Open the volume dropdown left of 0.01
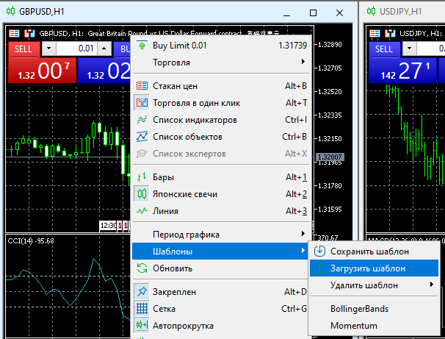 (49, 49)
